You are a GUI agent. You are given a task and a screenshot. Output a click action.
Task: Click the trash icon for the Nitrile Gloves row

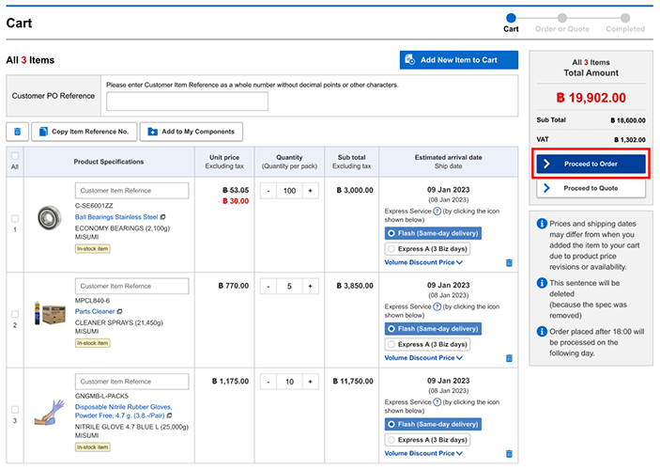[x=509, y=453]
